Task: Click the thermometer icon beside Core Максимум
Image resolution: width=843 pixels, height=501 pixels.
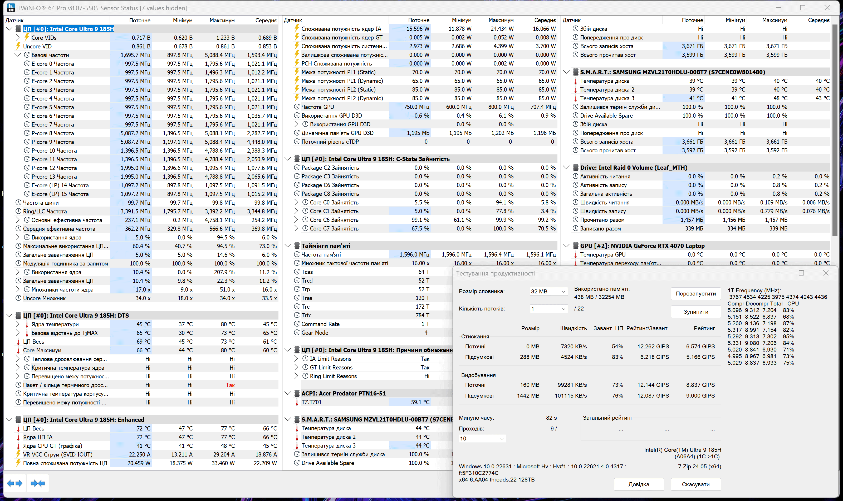Action: pos(19,350)
